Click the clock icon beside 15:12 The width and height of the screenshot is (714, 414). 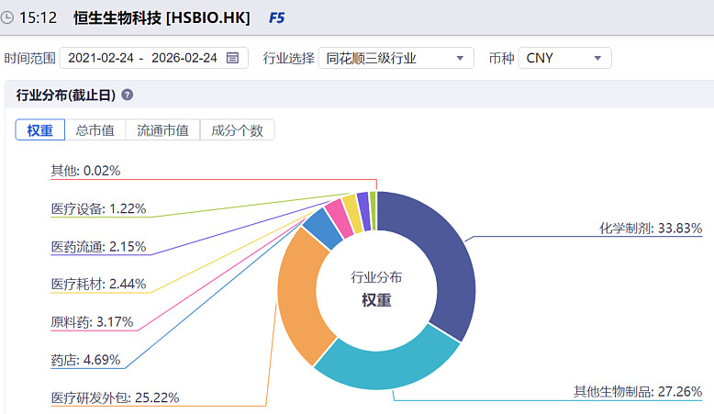(6, 18)
